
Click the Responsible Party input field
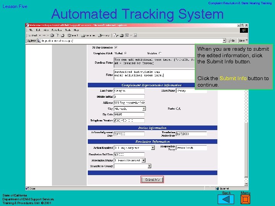(191, 148)
